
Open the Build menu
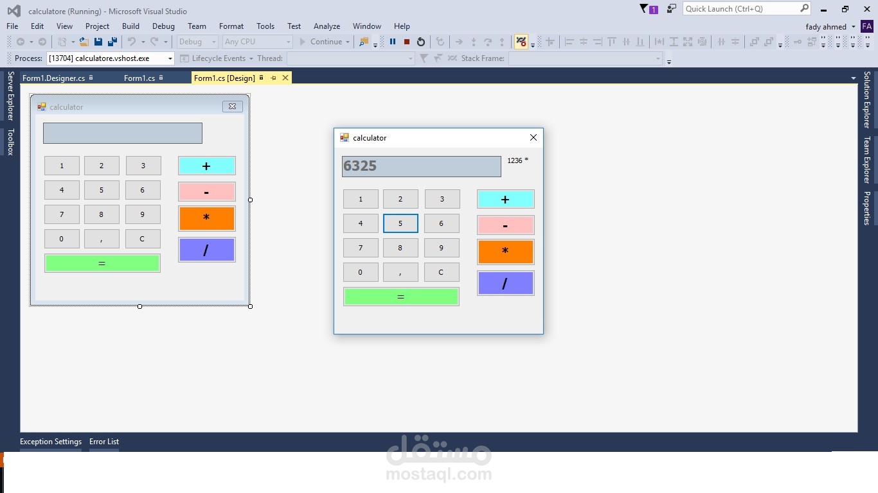coord(130,26)
